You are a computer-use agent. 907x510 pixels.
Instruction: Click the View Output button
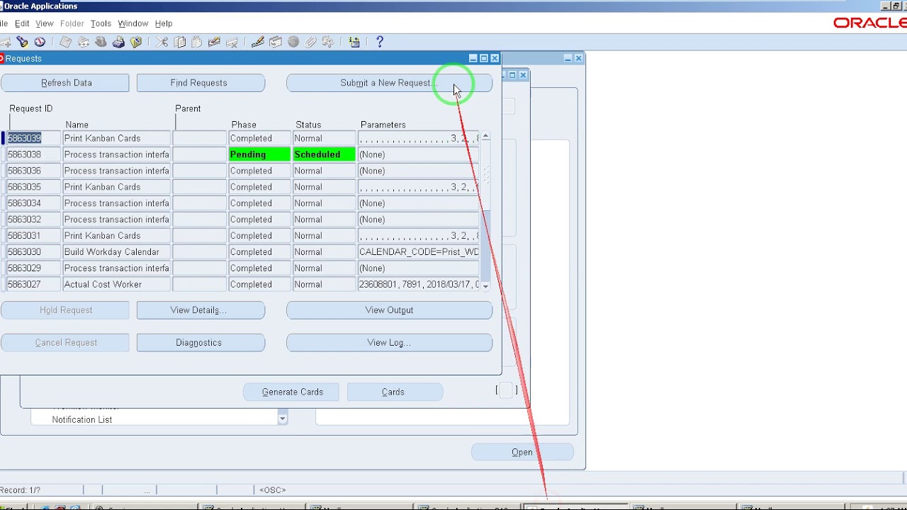[389, 310]
